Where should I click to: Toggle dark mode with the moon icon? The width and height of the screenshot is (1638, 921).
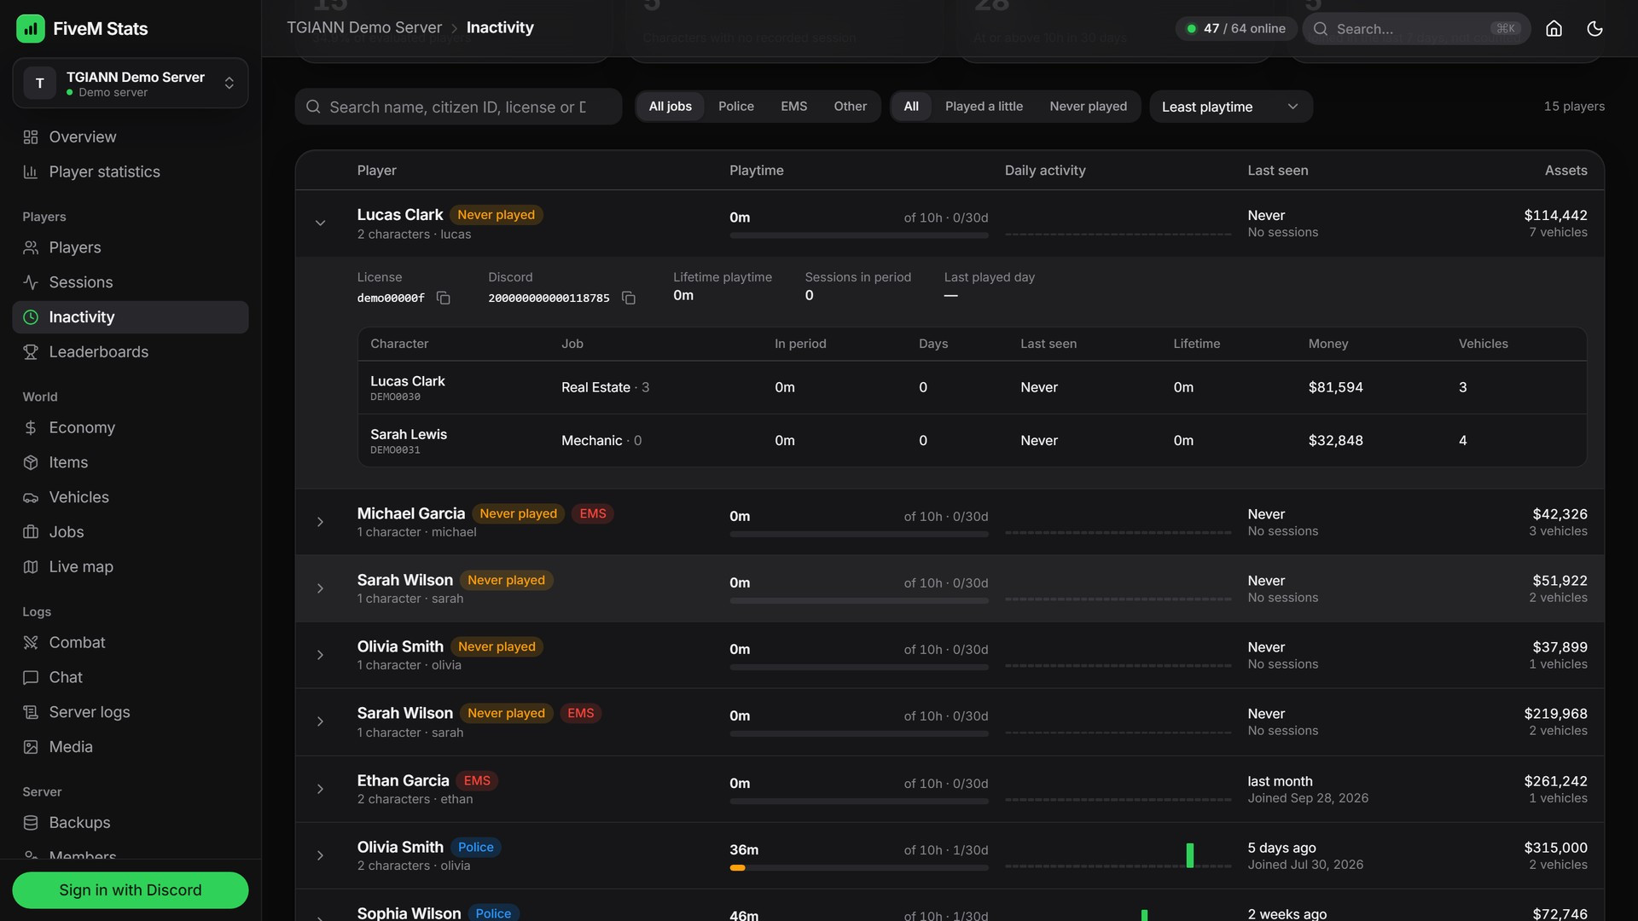coord(1594,29)
